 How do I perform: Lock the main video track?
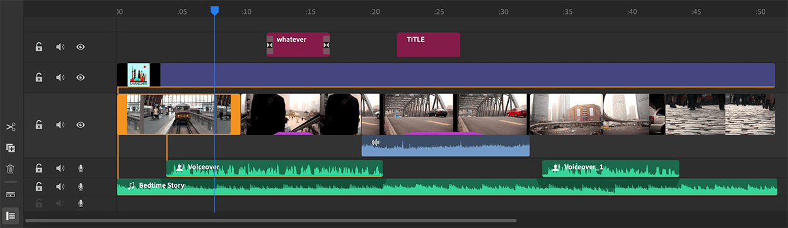38,125
